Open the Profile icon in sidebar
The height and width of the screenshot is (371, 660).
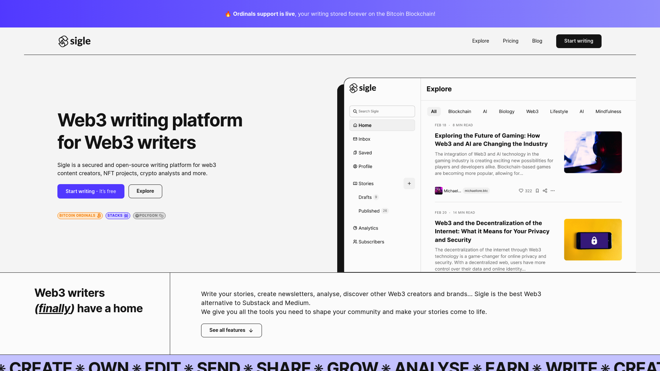(355, 166)
